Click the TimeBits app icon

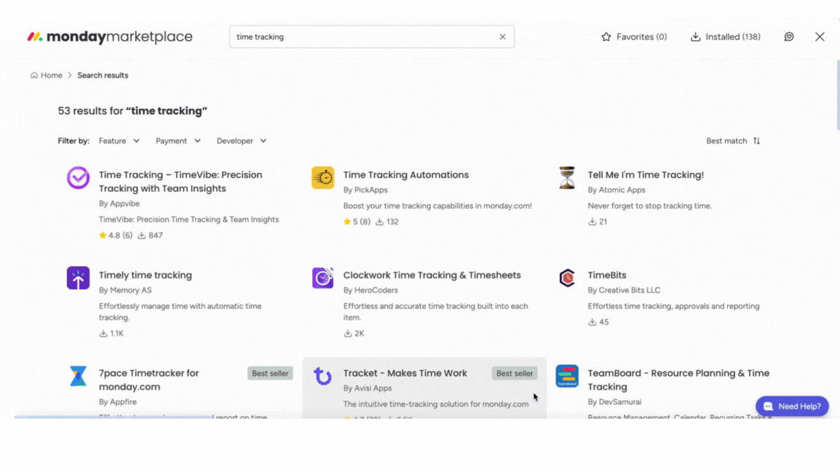(567, 278)
